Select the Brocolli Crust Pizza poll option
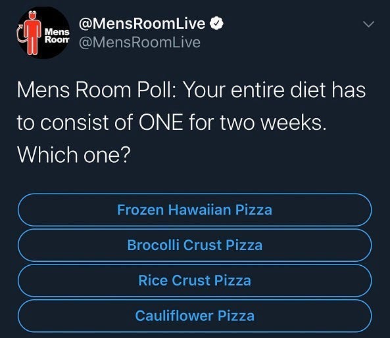The image size is (390, 338). coord(195,245)
